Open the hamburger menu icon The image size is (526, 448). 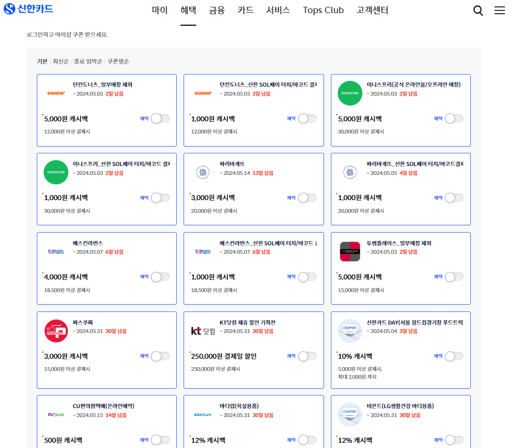(x=500, y=11)
